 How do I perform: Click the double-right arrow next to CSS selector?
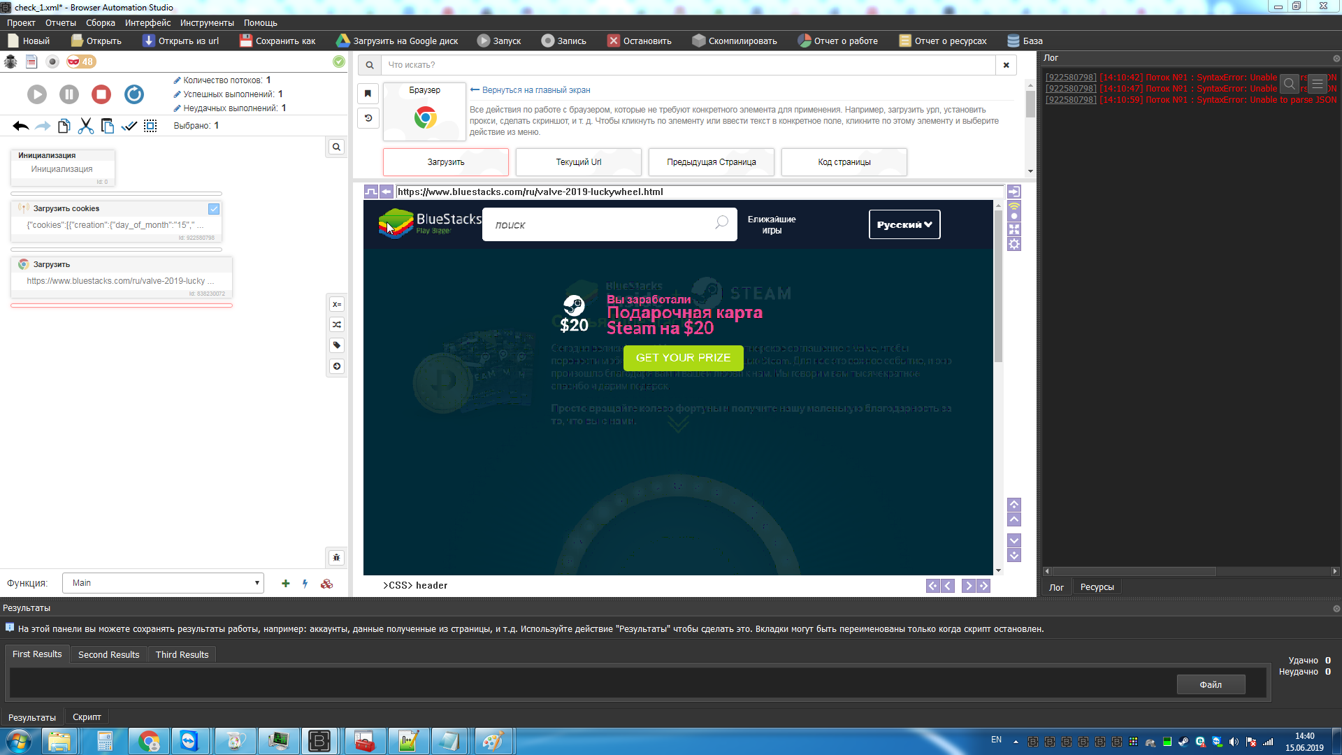(983, 586)
